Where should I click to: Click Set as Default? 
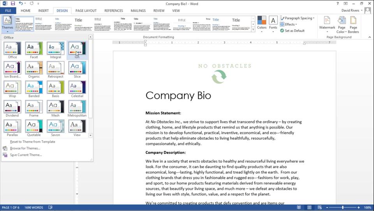292,30
